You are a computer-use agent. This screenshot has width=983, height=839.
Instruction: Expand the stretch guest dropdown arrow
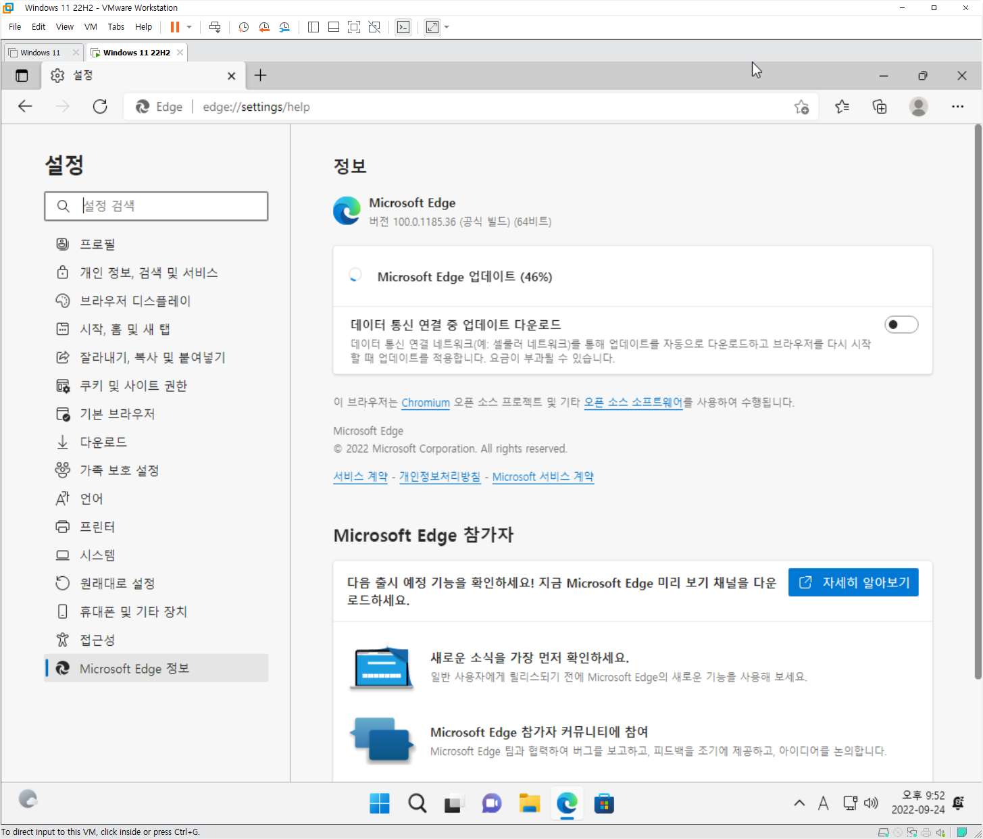(447, 27)
